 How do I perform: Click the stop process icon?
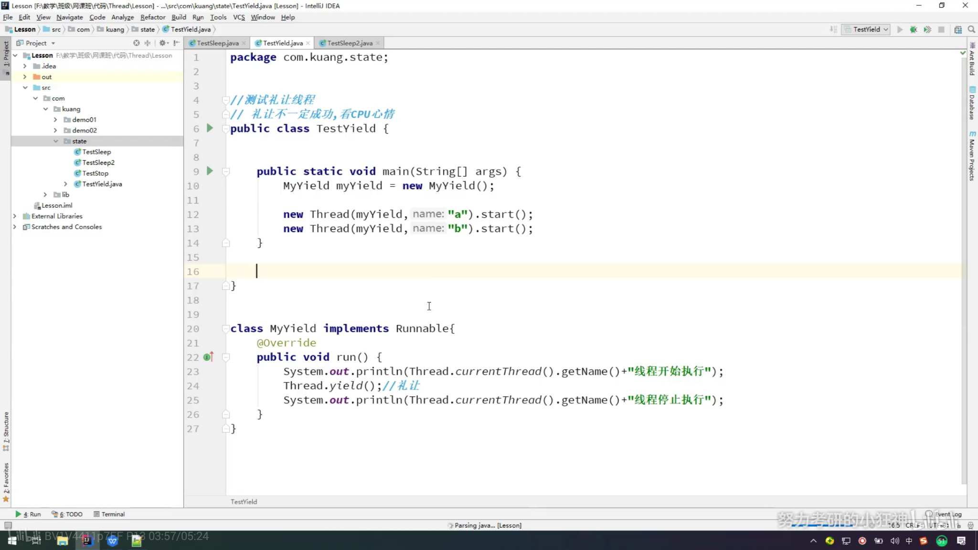pos(941,30)
